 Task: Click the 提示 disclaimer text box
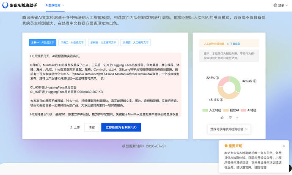tap(229, 56)
